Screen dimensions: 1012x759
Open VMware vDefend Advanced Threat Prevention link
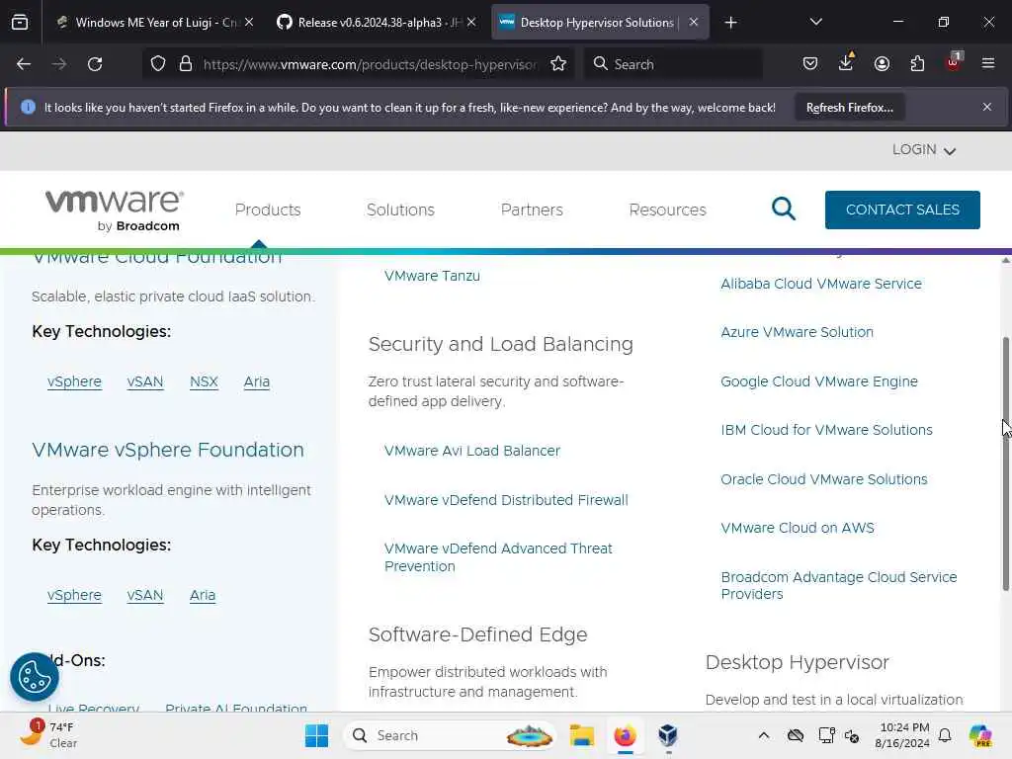[x=498, y=557]
